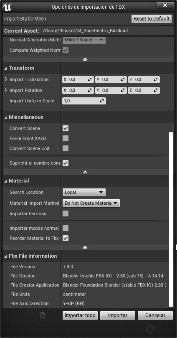The image size is (177, 338).
Task: Click the Import Translation Z value field
Action: point(144,79)
